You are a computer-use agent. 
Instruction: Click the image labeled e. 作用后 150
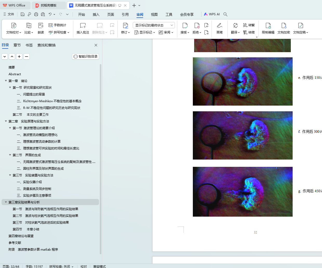243,81
